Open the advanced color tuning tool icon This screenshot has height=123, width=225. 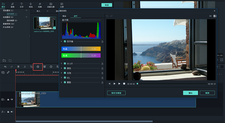click(38, 67)
